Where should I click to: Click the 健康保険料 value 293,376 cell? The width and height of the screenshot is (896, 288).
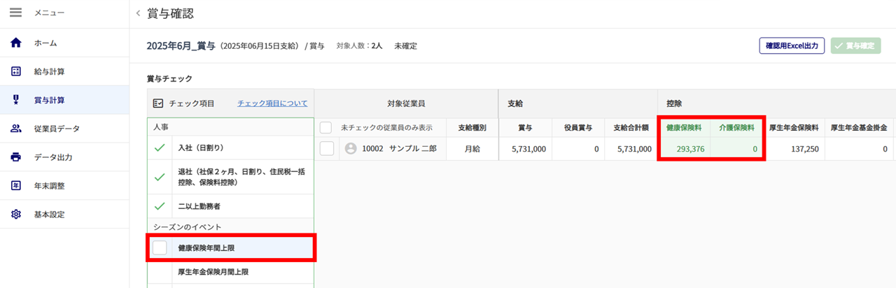tap(685, 149)
